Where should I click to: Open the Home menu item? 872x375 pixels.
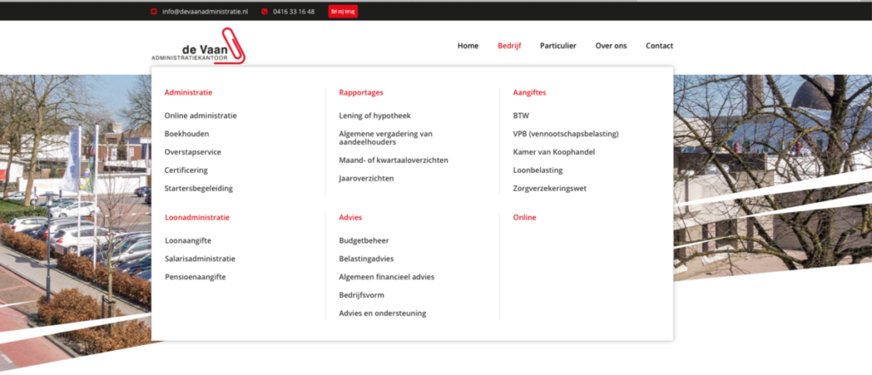(468, 46)
